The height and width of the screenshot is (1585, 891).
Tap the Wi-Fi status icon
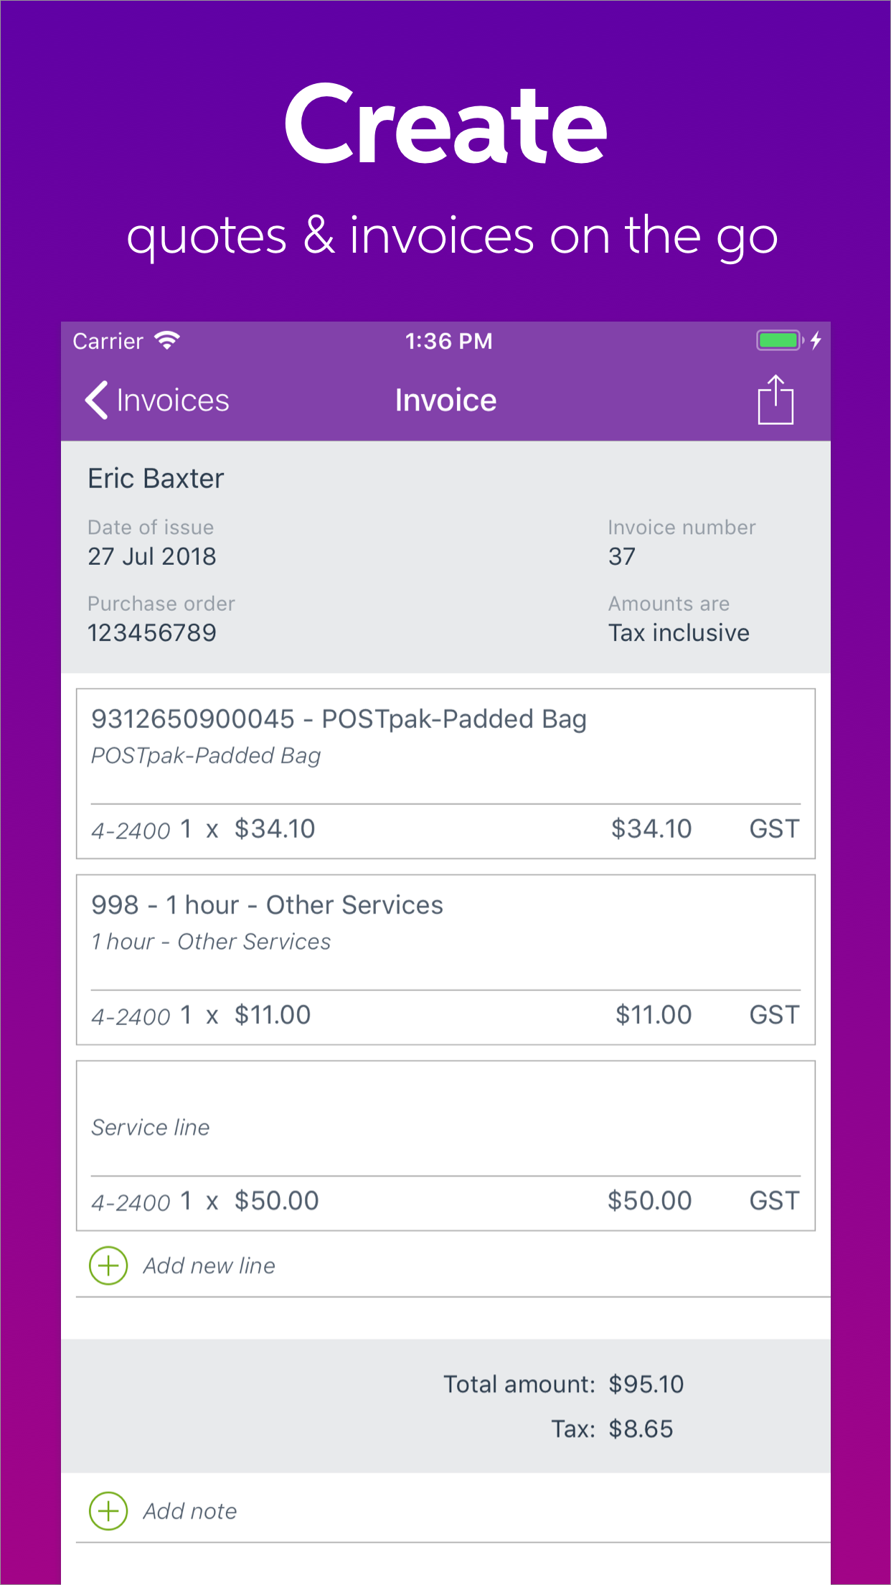(167, 340)
